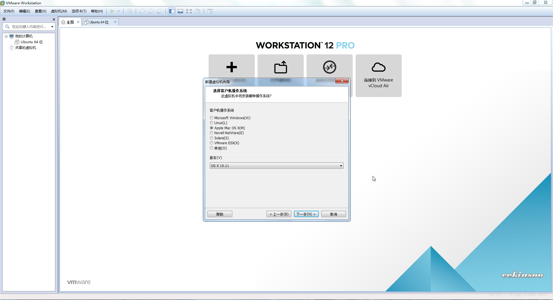
Task: Select the 其他(O) radio button
Action: [212, 148]
